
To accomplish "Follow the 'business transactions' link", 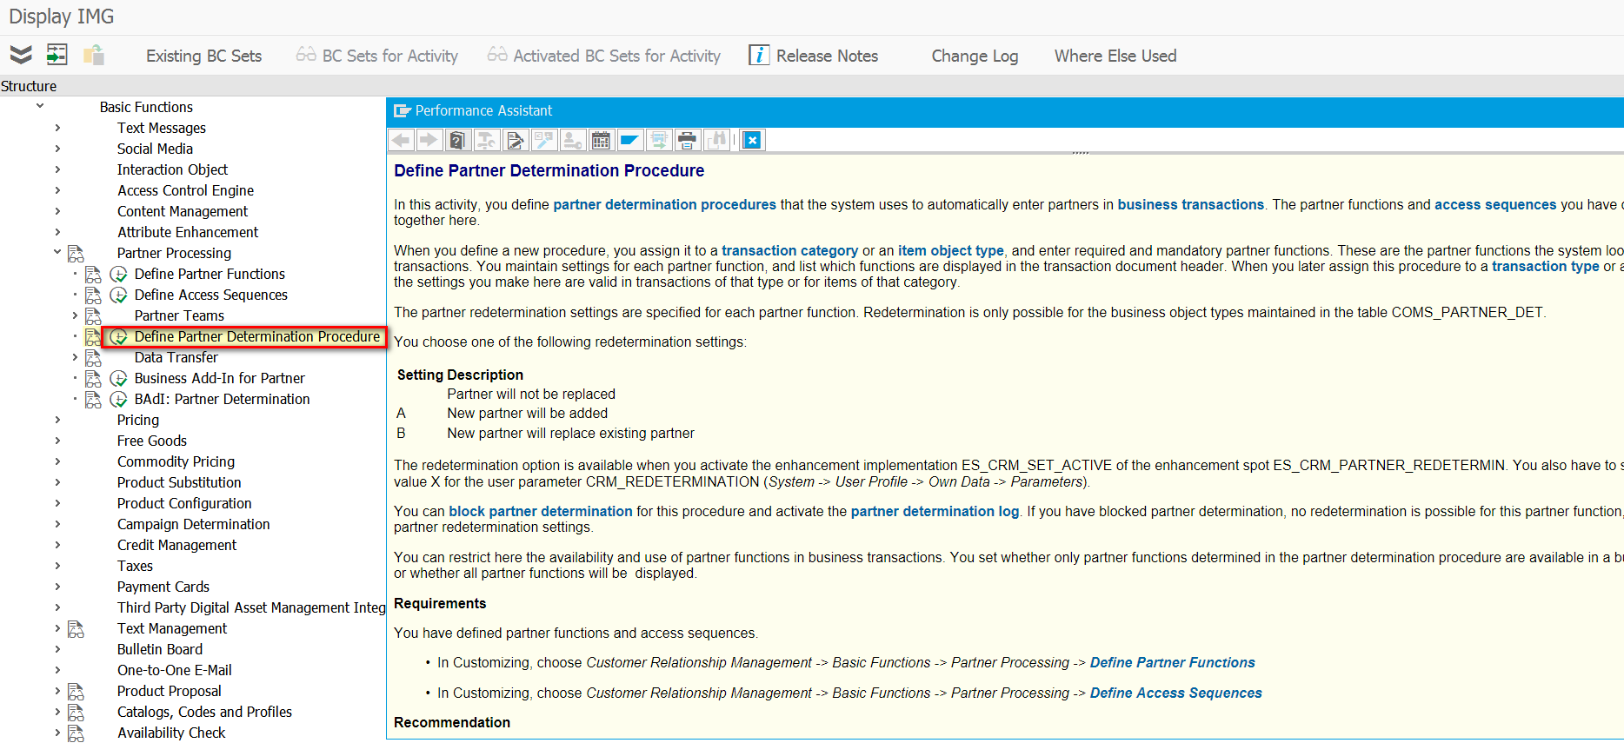I will point(1190,204).
